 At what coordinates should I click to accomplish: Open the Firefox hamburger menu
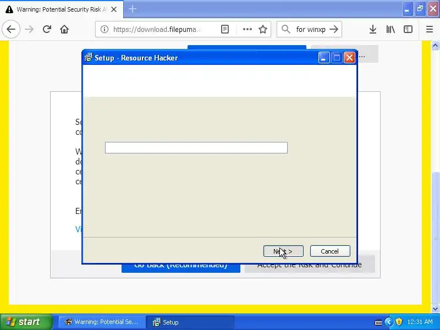point(430,29)
